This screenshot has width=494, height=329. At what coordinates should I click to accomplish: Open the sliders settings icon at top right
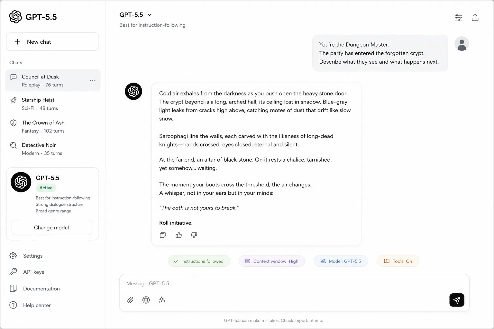tap(458, 18)
